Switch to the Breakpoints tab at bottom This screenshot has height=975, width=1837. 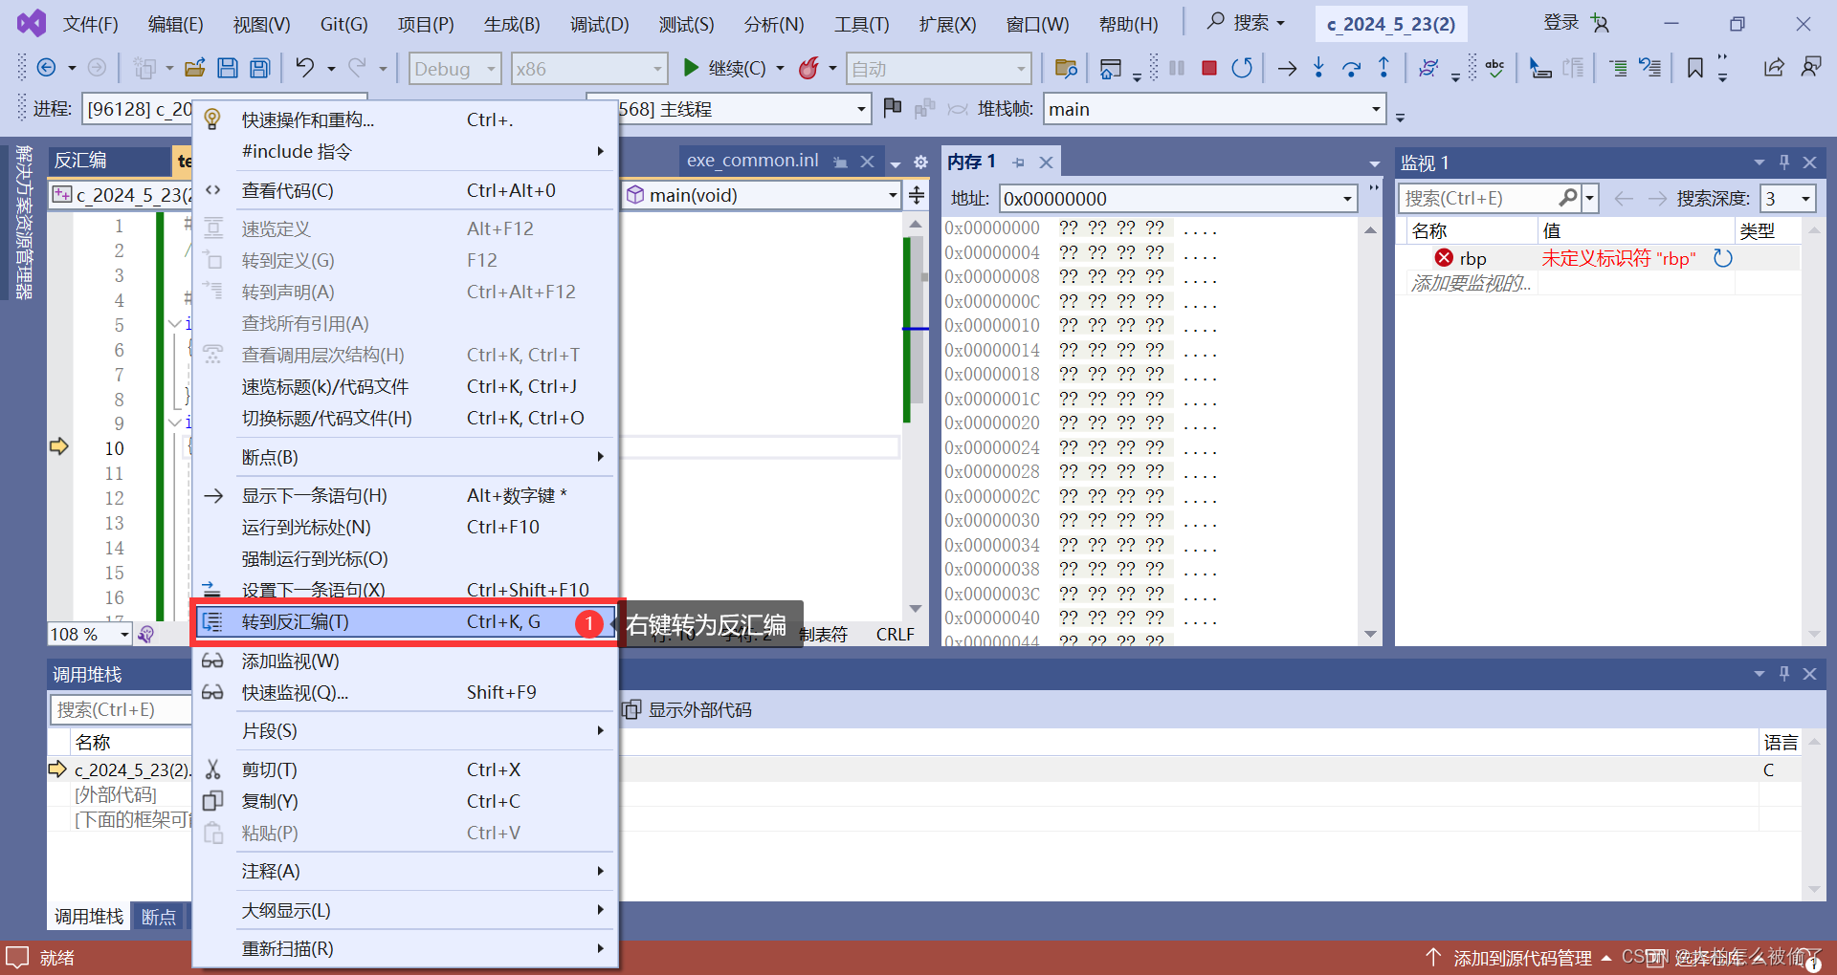coord(159,917)
